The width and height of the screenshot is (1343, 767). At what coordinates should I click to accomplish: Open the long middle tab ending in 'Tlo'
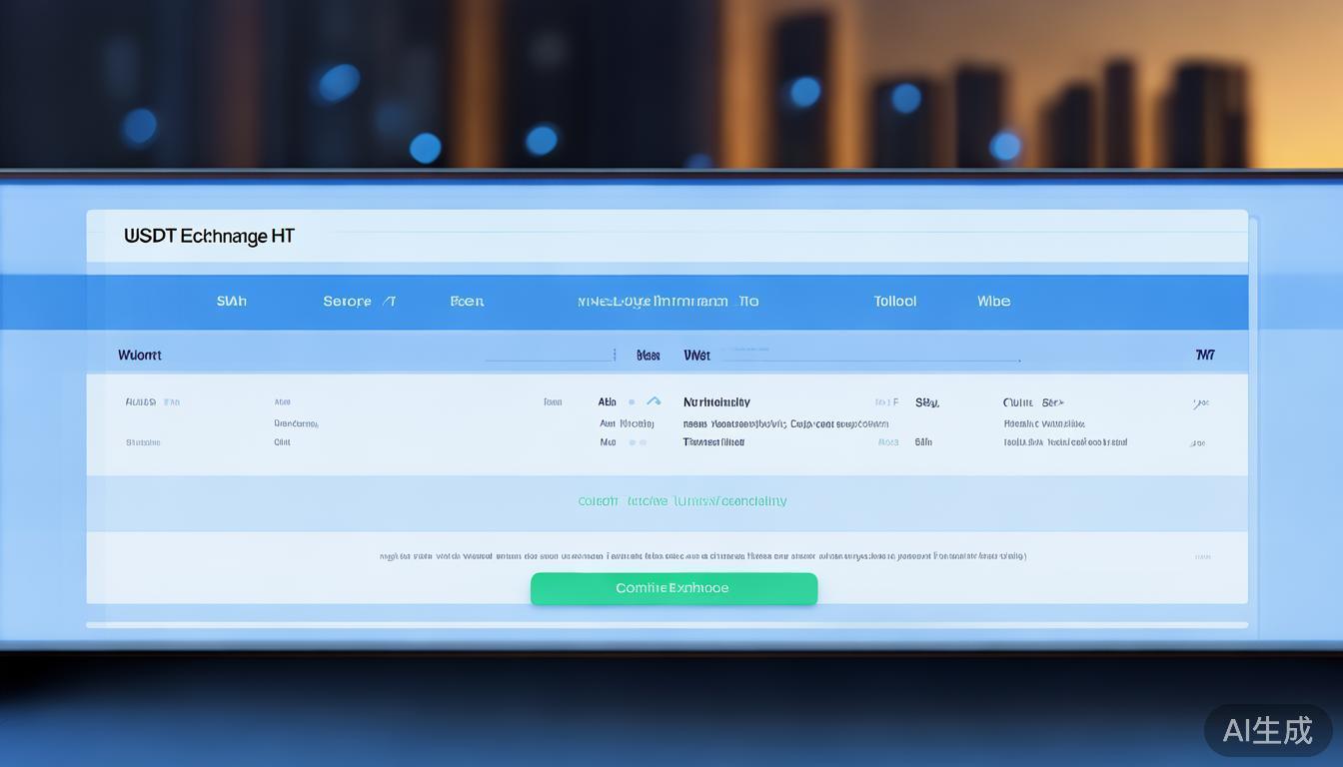point(668,301)
